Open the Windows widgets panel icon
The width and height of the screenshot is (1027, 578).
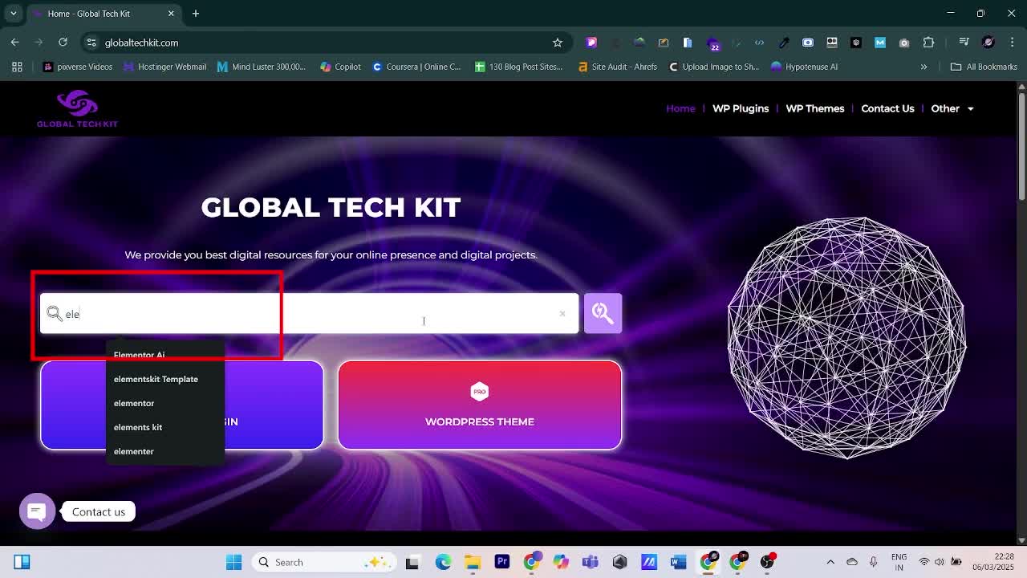coord(22,562)
